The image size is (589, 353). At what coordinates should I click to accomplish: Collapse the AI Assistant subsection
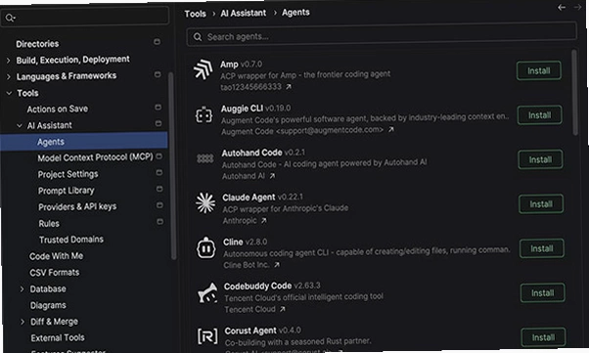20,125
